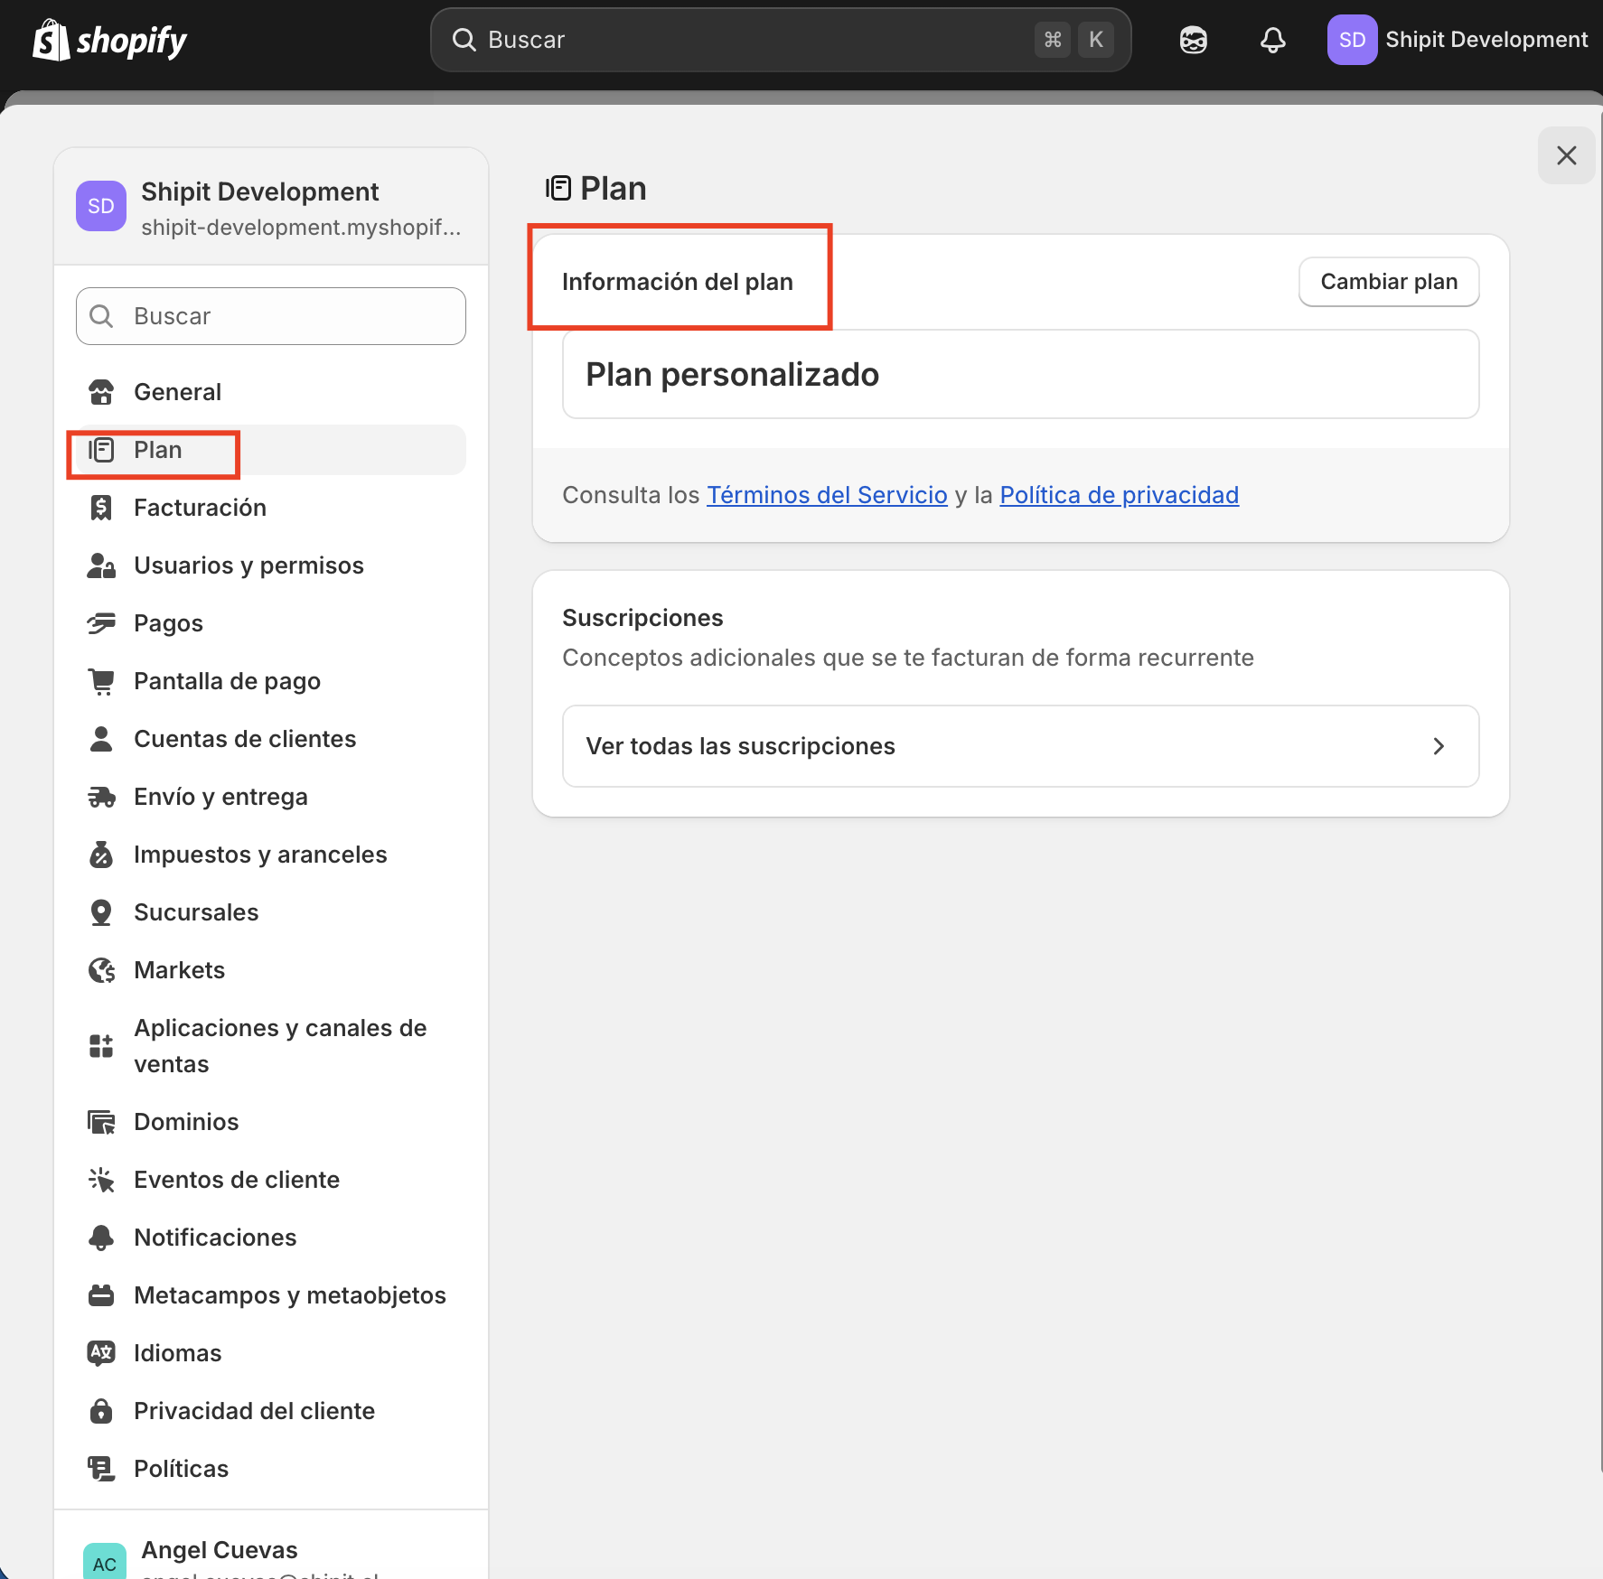
Task: Click the Markets globe icon
Action: tap(101, 970)
